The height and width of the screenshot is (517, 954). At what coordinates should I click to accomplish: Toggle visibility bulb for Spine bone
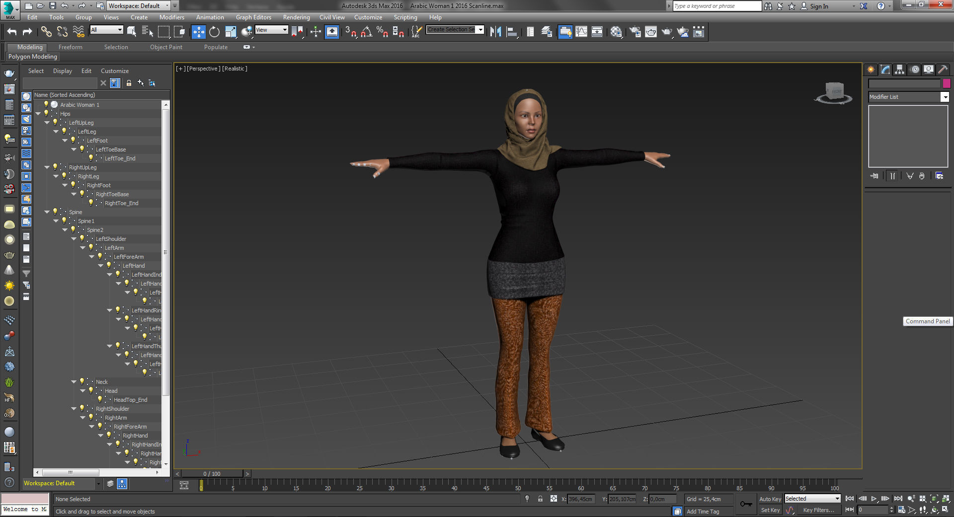55,212
